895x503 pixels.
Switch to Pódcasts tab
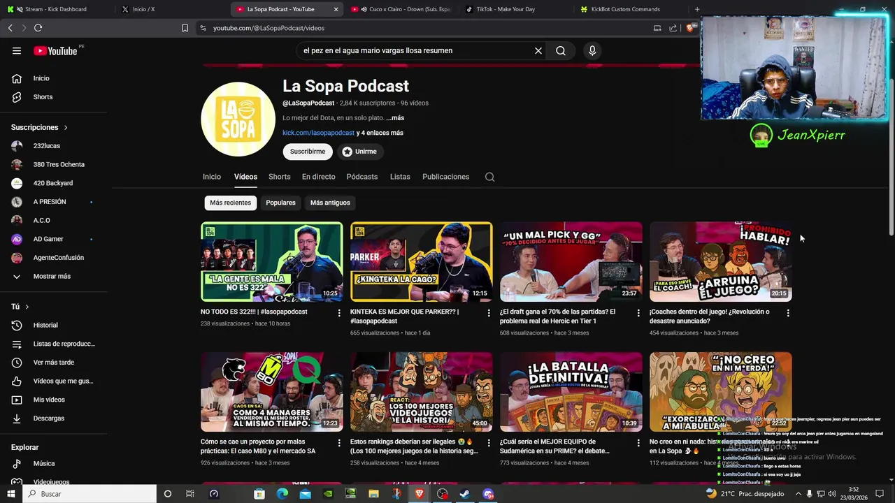(362, 177)
